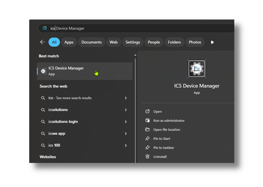Switch to the Settings filter tab
Screen dimensions: 263x187
133,42
